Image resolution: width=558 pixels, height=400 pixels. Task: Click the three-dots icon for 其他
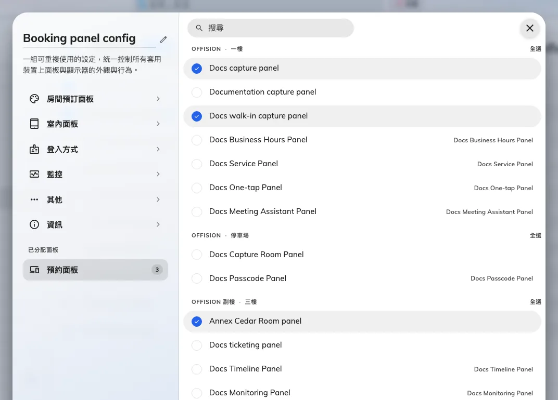pos(34,199)
